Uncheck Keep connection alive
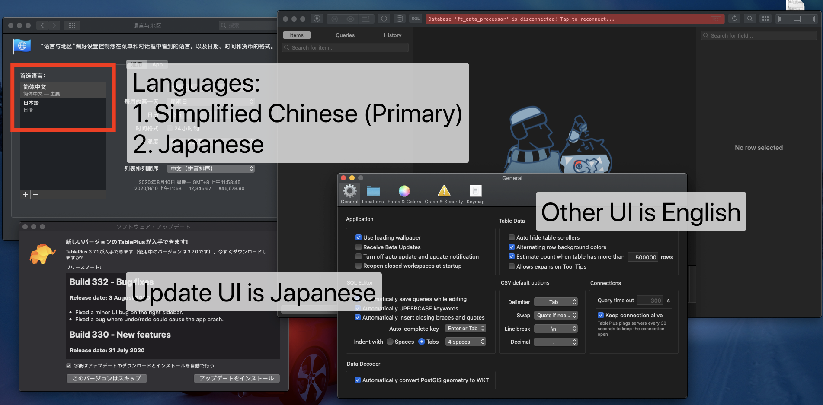This screenshot has width=823, height=405. [x=600, y=315]
